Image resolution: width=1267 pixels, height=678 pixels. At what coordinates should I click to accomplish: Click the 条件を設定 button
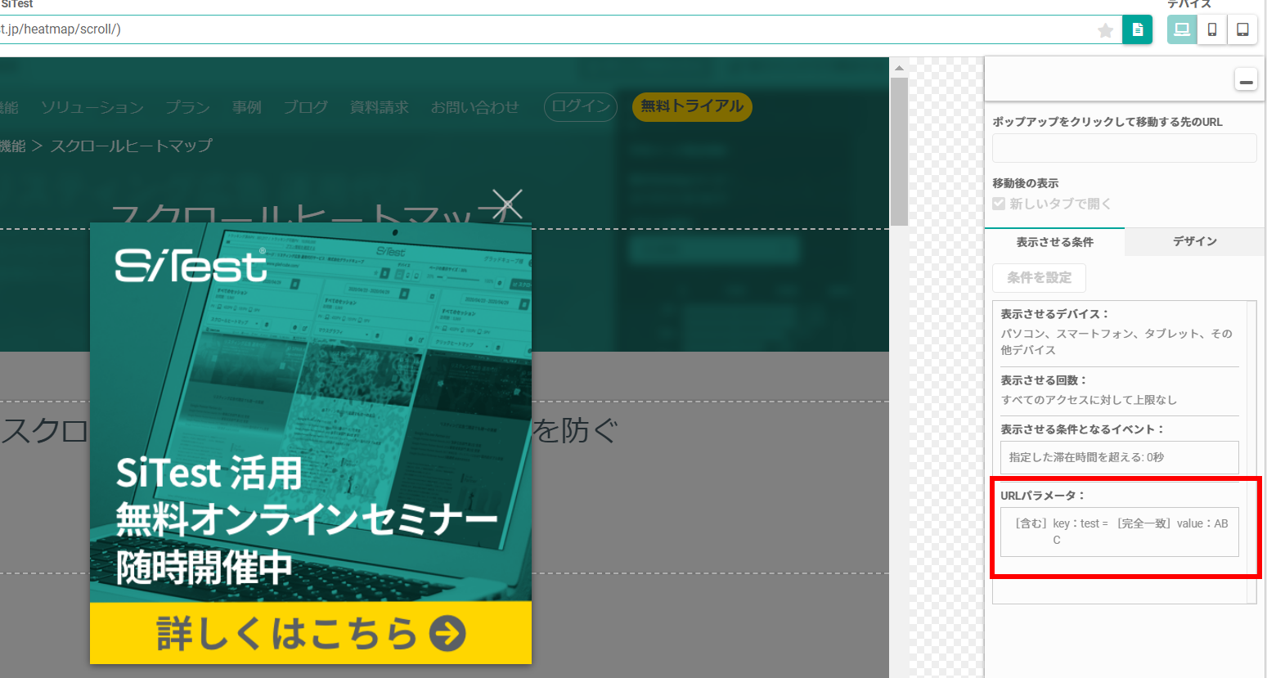point(1039,278)
